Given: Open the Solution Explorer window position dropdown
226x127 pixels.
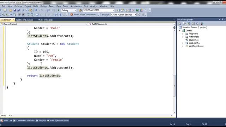Looking at the screenshot, I should coord(219,19).
